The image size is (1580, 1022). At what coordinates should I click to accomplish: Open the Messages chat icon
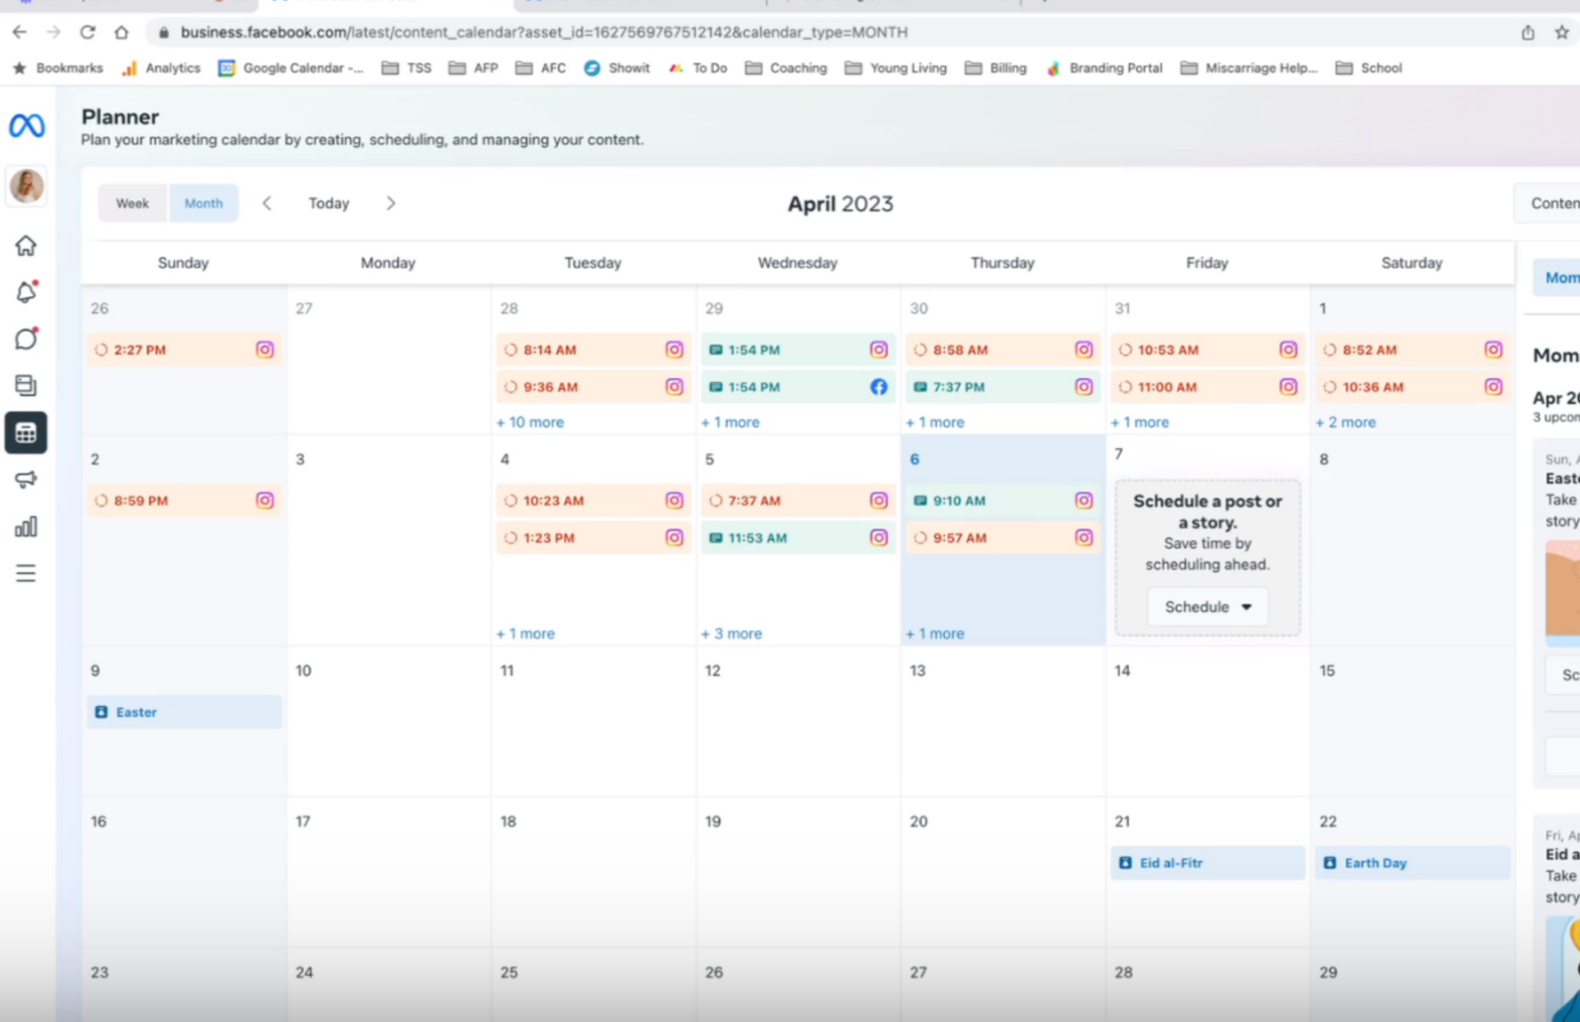(26, 339)
